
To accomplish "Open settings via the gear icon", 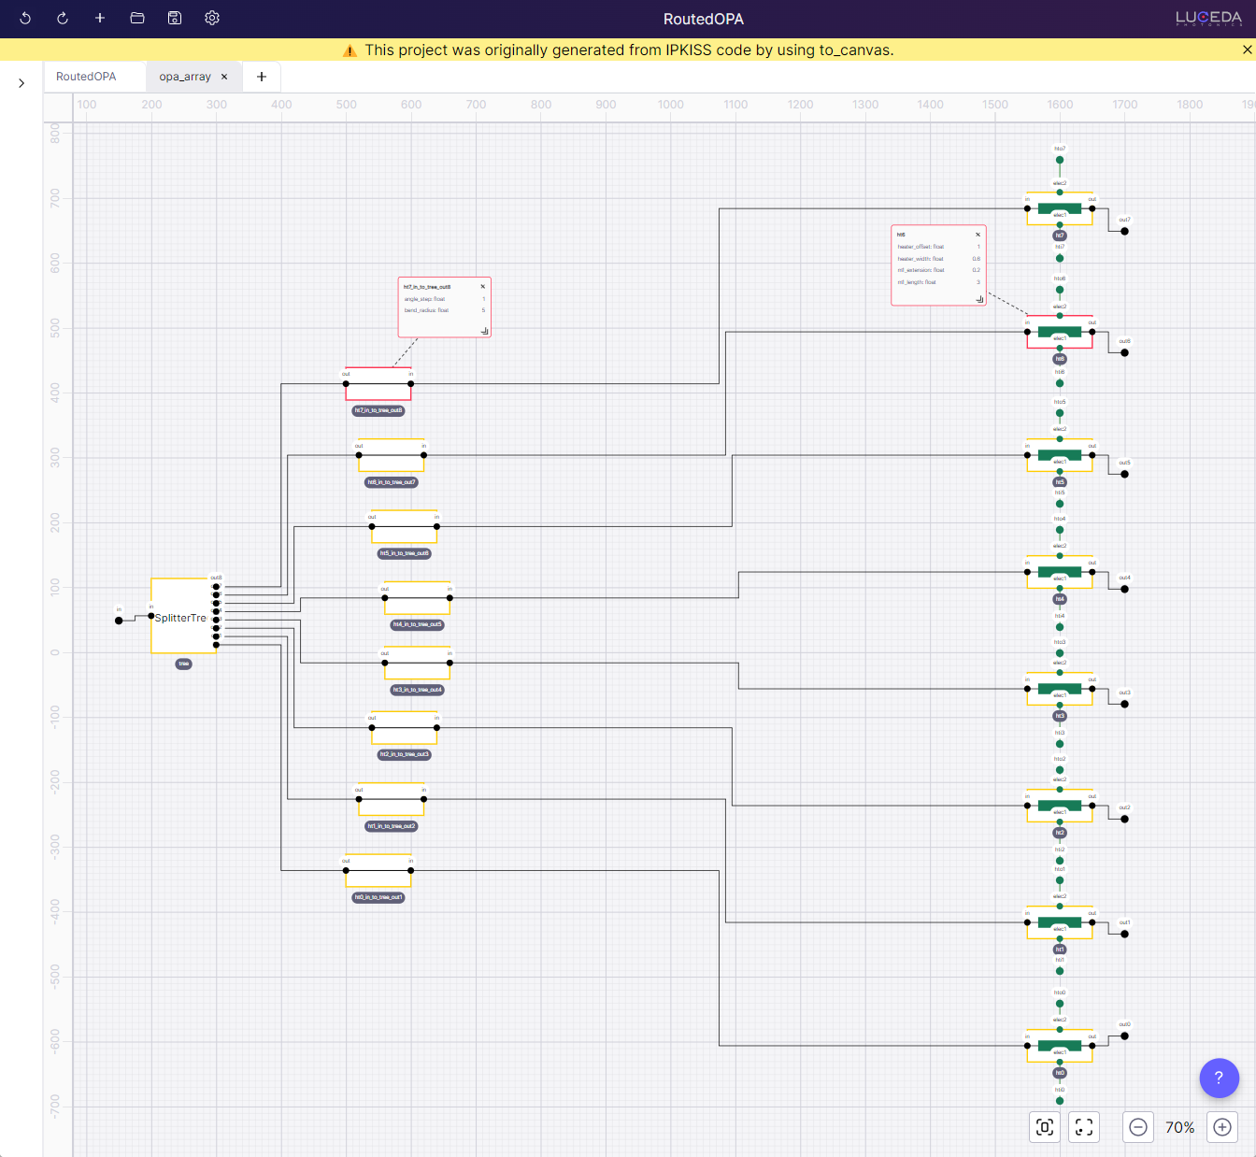I will pos(212,19).
